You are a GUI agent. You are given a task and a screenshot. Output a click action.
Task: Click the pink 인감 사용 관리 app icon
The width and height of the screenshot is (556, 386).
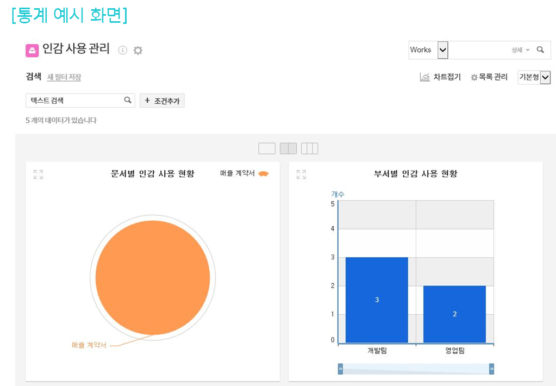coord(32,51)
